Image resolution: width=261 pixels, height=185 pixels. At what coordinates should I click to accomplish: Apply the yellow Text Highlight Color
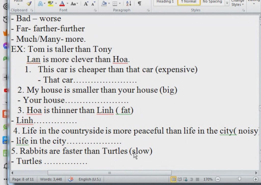coord(50,4)
